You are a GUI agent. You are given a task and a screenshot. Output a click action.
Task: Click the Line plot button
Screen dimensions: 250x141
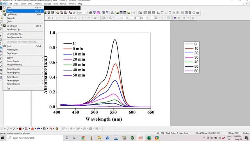[2, 128]
